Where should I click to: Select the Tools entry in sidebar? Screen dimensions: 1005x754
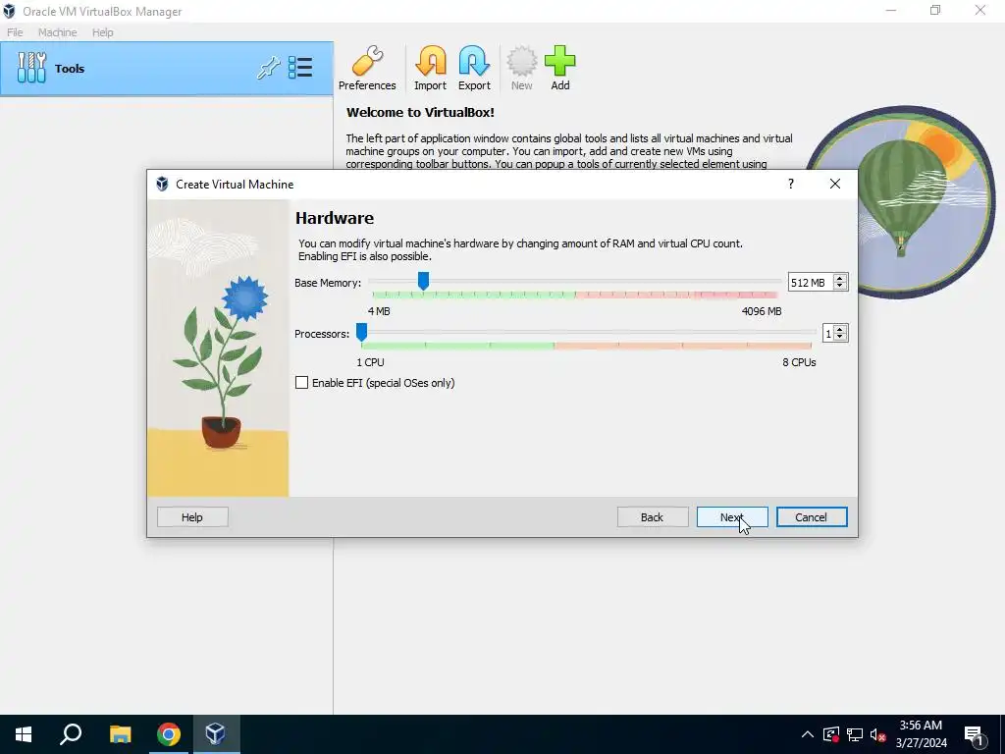pos(167,69)
